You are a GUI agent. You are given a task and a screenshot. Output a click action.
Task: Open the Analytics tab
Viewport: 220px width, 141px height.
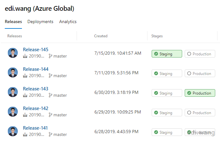coord(68,21)
